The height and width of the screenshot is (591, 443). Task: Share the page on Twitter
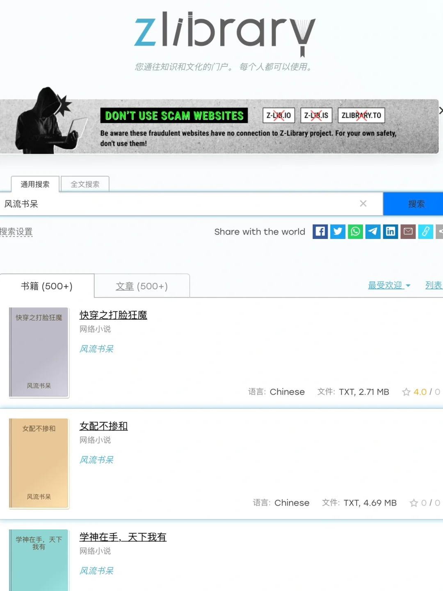click(x=338, y=232)
